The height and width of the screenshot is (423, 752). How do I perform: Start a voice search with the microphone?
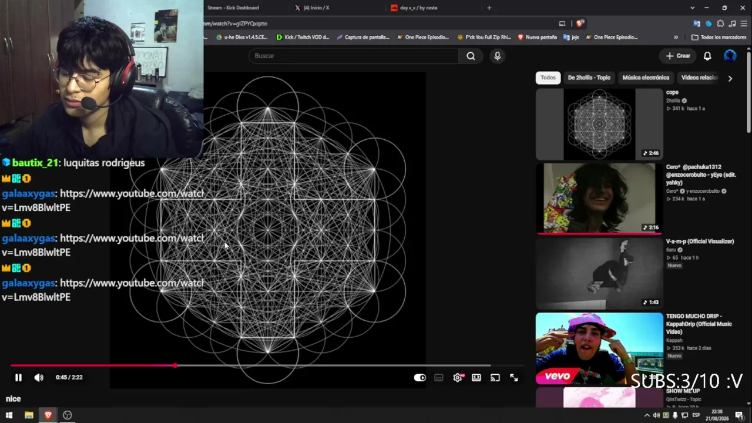coord(498,56)
